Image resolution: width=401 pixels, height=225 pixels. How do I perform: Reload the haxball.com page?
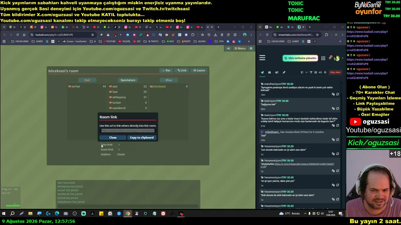coord(18,35)
